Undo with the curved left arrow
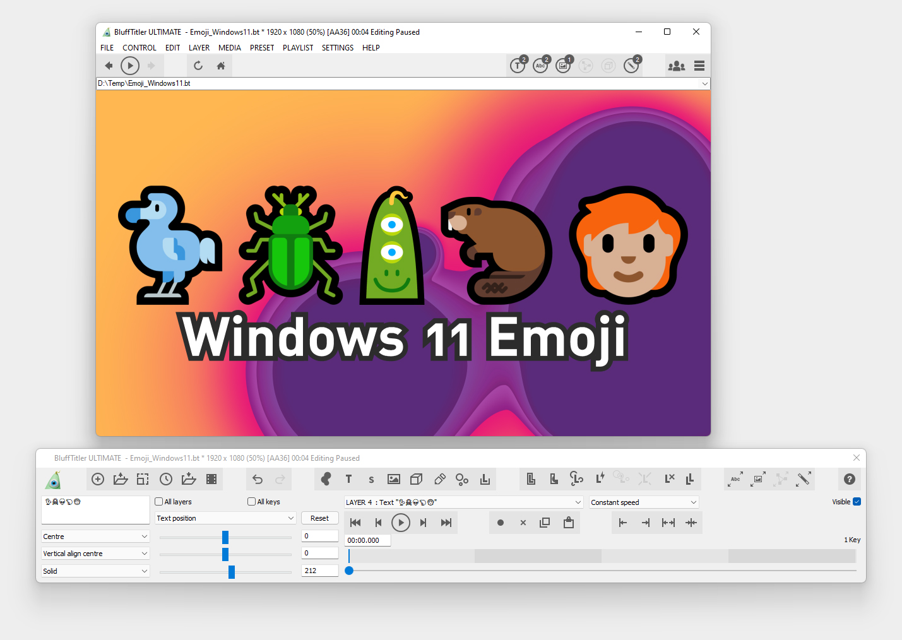Screen dimensions: 902x640 tap(258, 479)
